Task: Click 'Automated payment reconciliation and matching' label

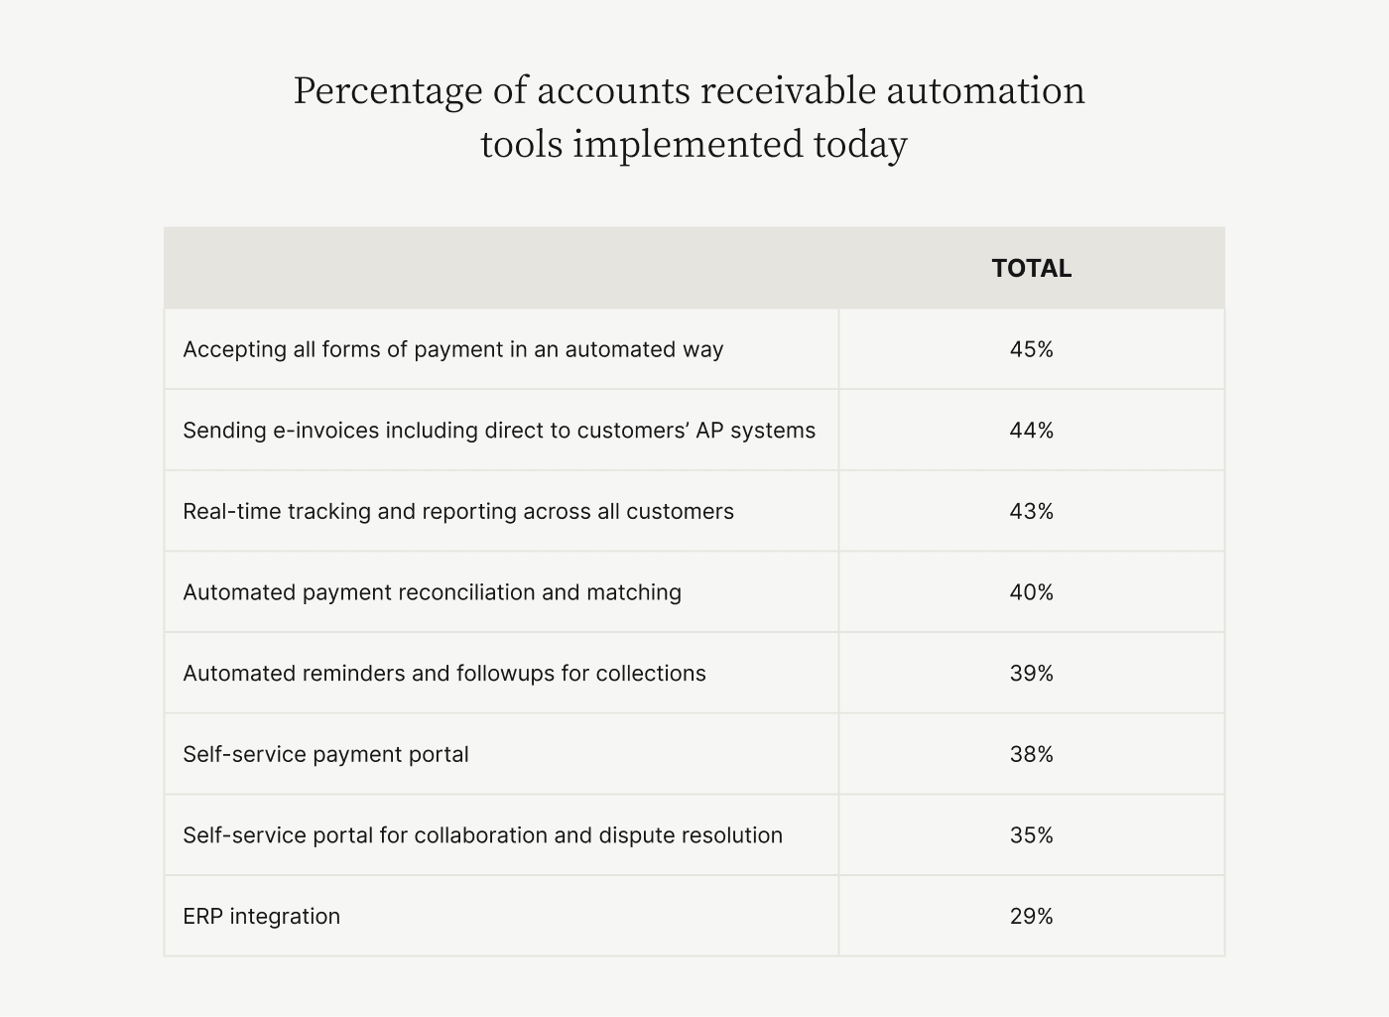Action: [433, 592]
